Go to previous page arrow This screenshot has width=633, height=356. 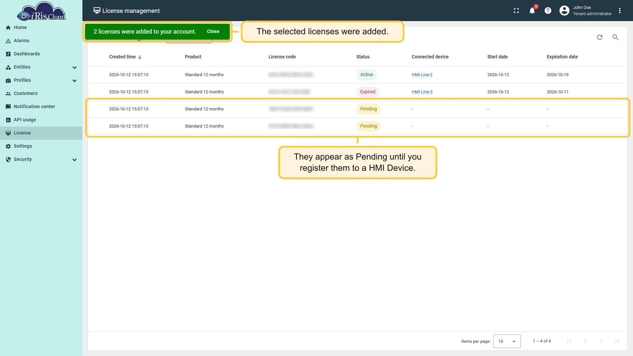tap(585, 341)
